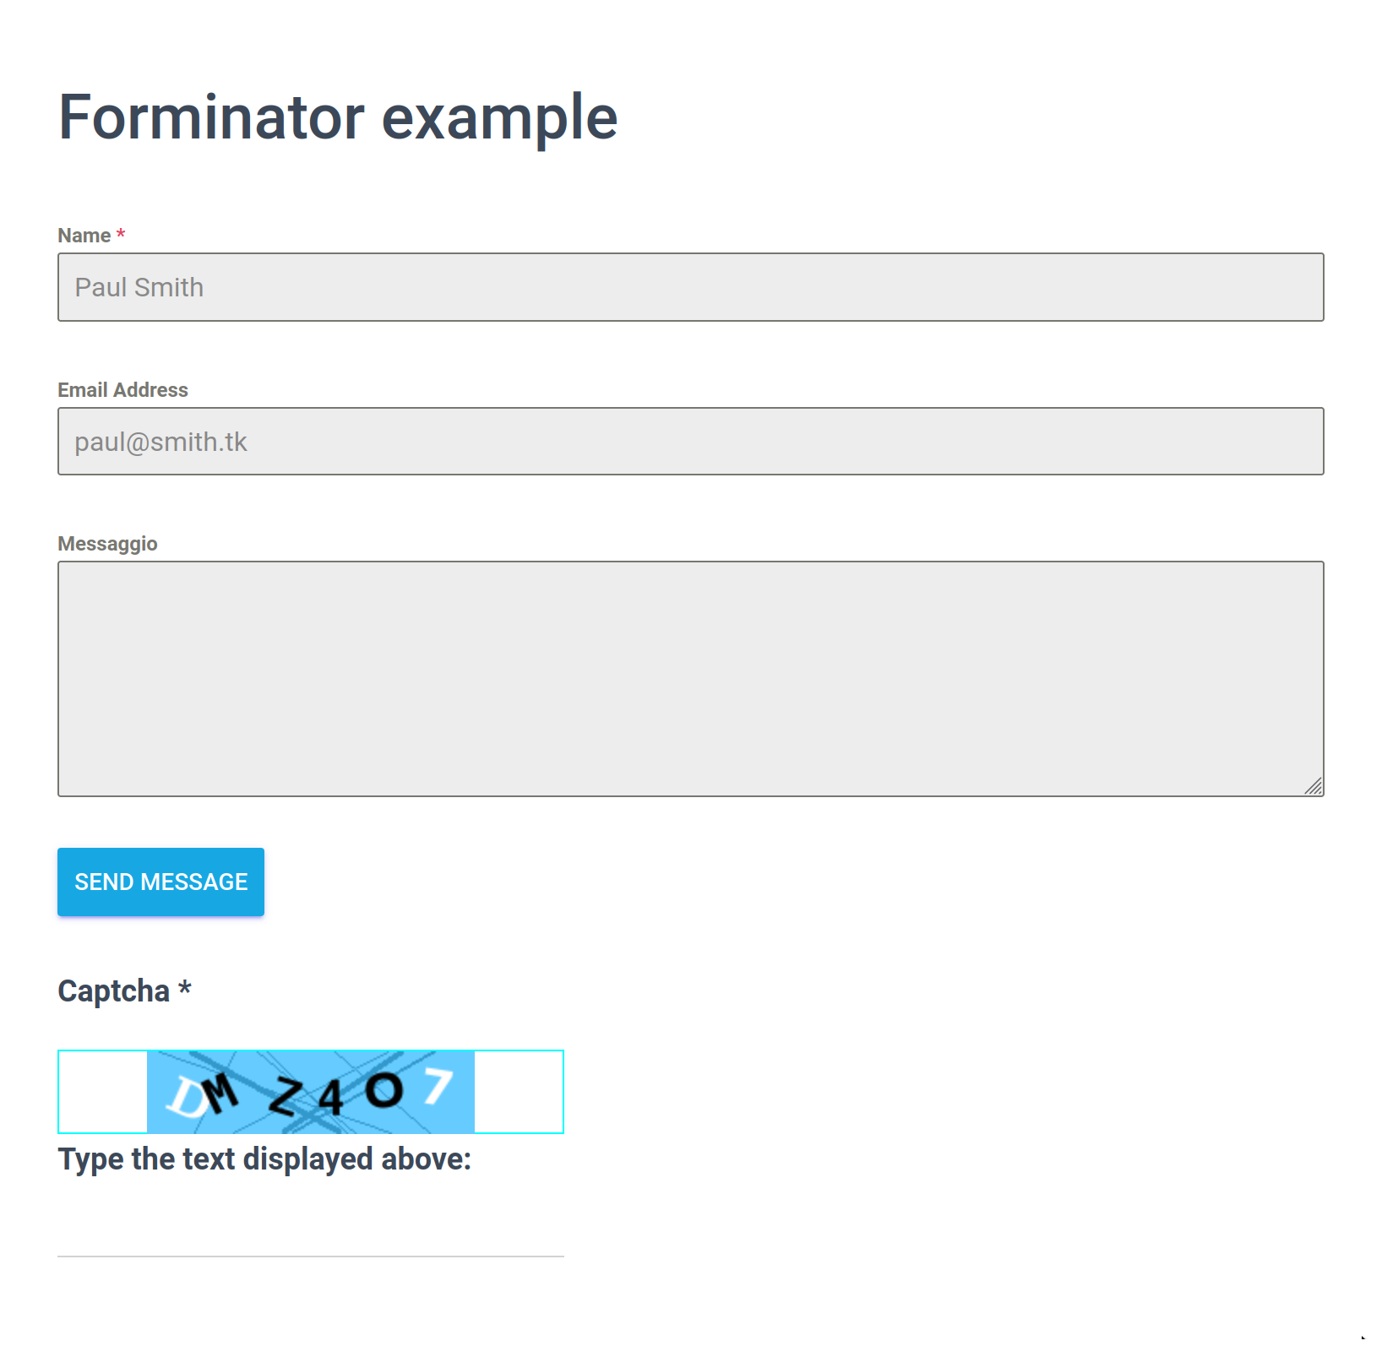This screenshot has height=1346, width=1382.
Task: Click inside the Messaggio text area
Action: point(690,678)
